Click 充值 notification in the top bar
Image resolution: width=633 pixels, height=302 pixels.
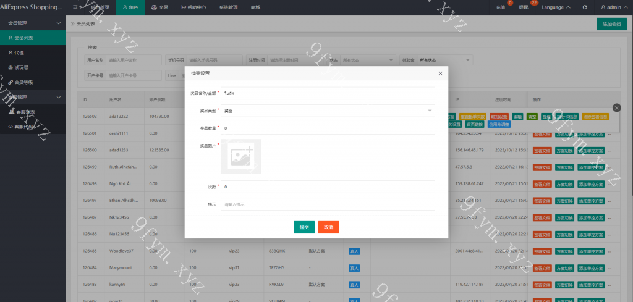(501, 7)
